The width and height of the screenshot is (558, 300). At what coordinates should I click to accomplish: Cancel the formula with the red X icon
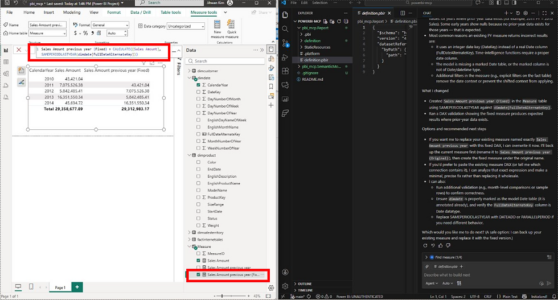click(x=19, y=50)
